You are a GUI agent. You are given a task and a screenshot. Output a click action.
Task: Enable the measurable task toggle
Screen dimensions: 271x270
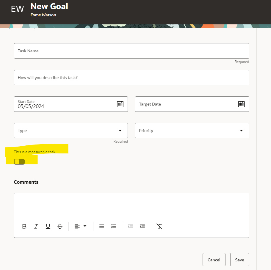[x=19, y=161]
